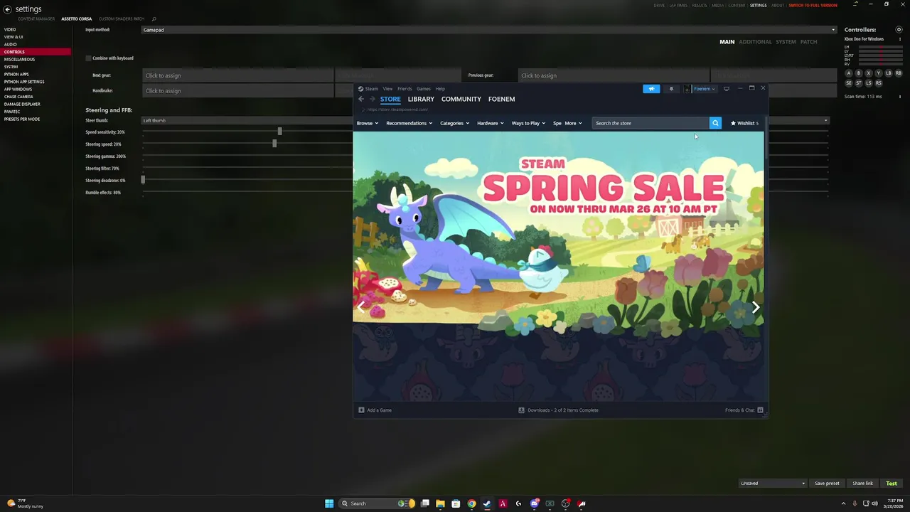Go back in Steam with left arrow
Screen dimensions: 910x512
coord(361,99)
